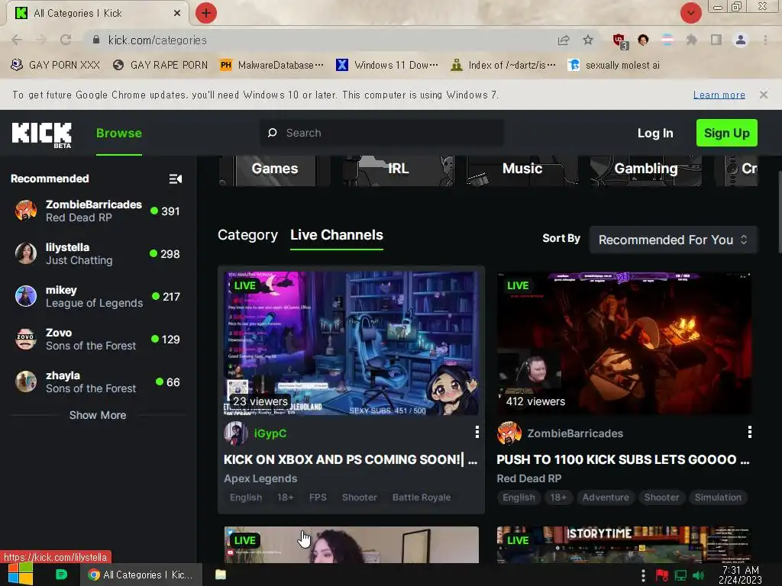Open the iGypC live stream thumbnail
The image size is (782, 586).
pos(351,343)
